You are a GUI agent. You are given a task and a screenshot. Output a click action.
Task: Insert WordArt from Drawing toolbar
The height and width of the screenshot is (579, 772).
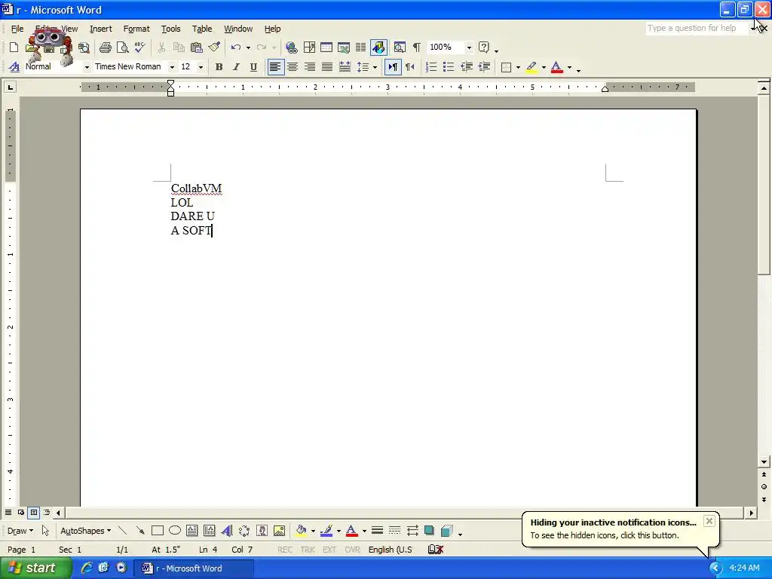tap(226, 531)
